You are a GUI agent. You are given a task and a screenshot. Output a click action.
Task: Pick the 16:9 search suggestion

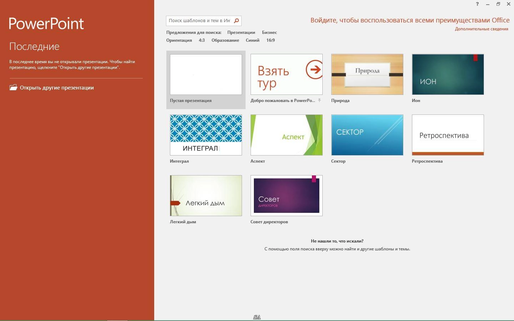coord(271,40)
